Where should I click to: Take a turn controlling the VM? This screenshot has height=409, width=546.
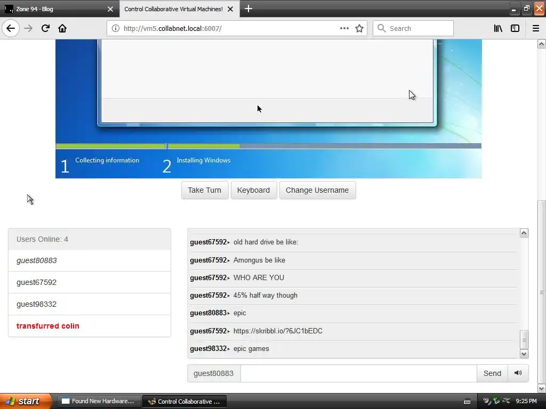(205, 190)
